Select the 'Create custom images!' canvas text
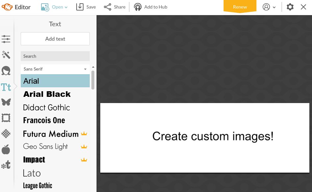312x192 pixels. tap(213, 137)
